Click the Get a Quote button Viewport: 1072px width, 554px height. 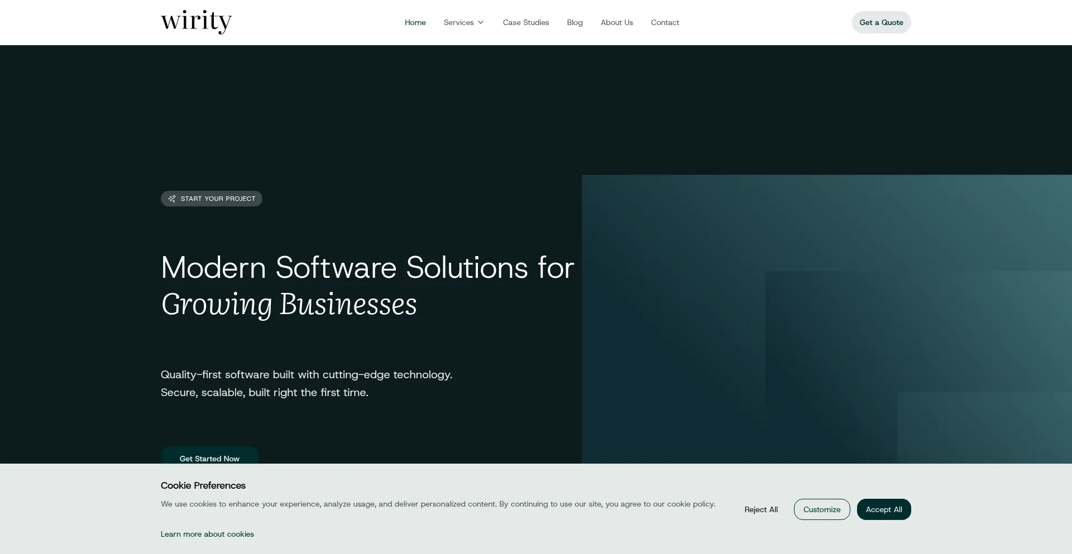pos(880,22)
